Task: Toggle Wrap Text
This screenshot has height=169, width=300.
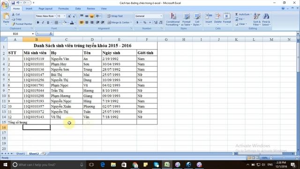Action: click(x=115, y=16)
